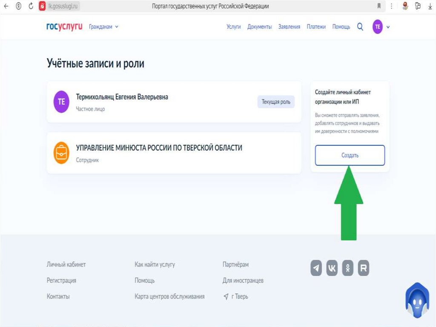Bookmark the page with bookmark icon
This screenshot has height=327, width=436.
coord(379,6)
